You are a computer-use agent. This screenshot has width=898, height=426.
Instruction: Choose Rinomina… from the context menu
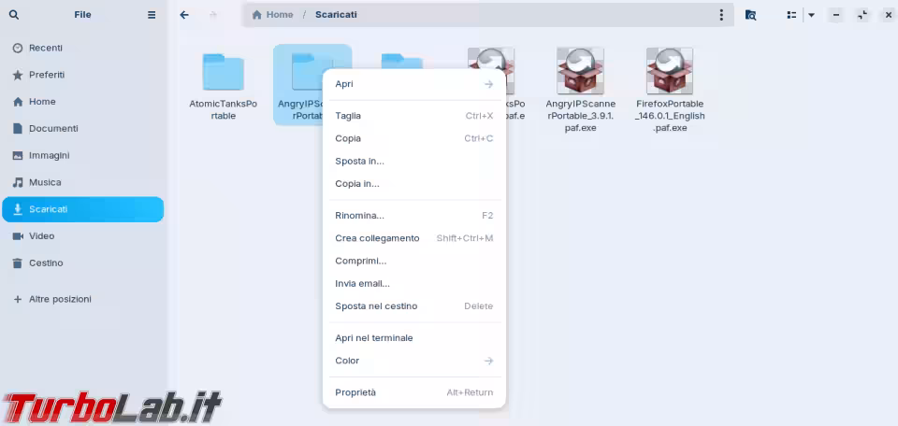(x=359, y=216)
